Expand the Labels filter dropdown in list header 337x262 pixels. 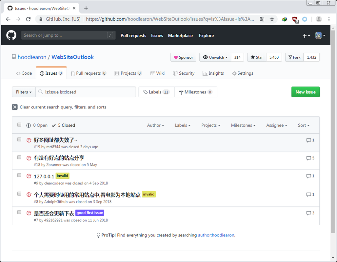[x=183, y=125]
